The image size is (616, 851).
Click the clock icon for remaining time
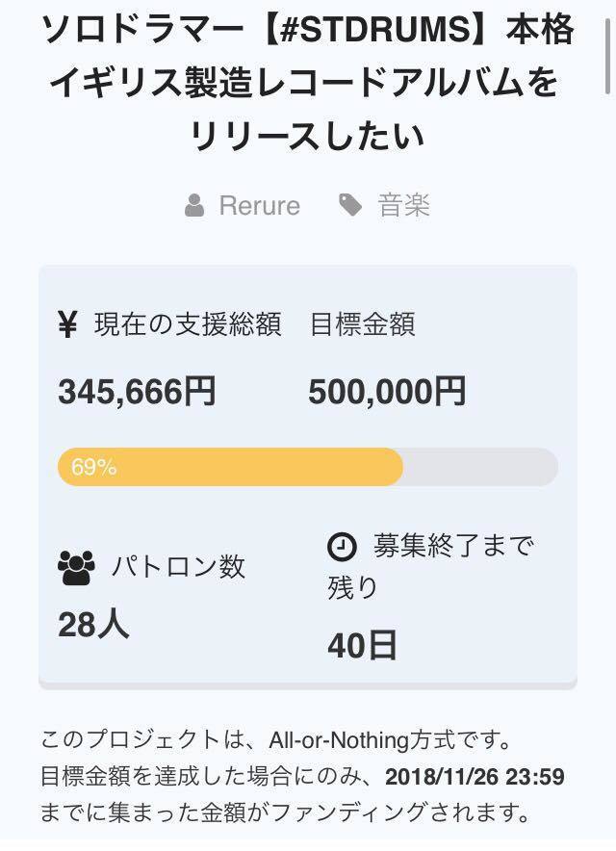coord(342,547)
